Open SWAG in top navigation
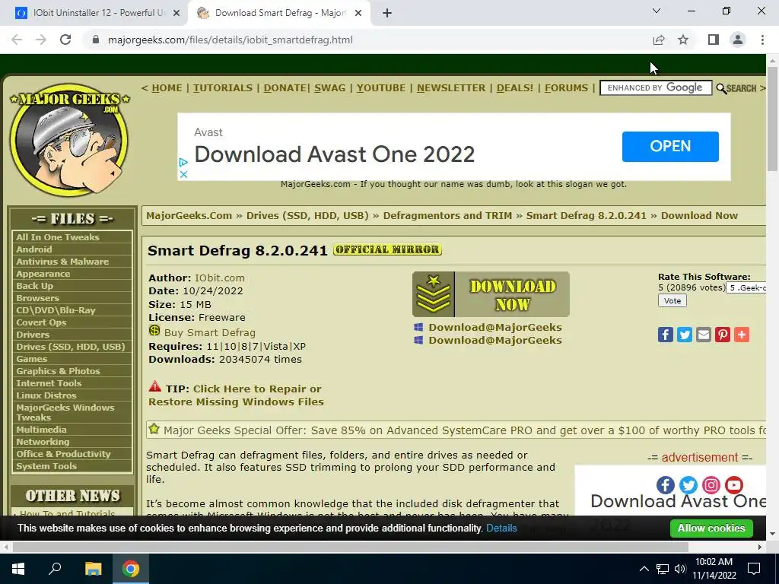 [329, 88]
